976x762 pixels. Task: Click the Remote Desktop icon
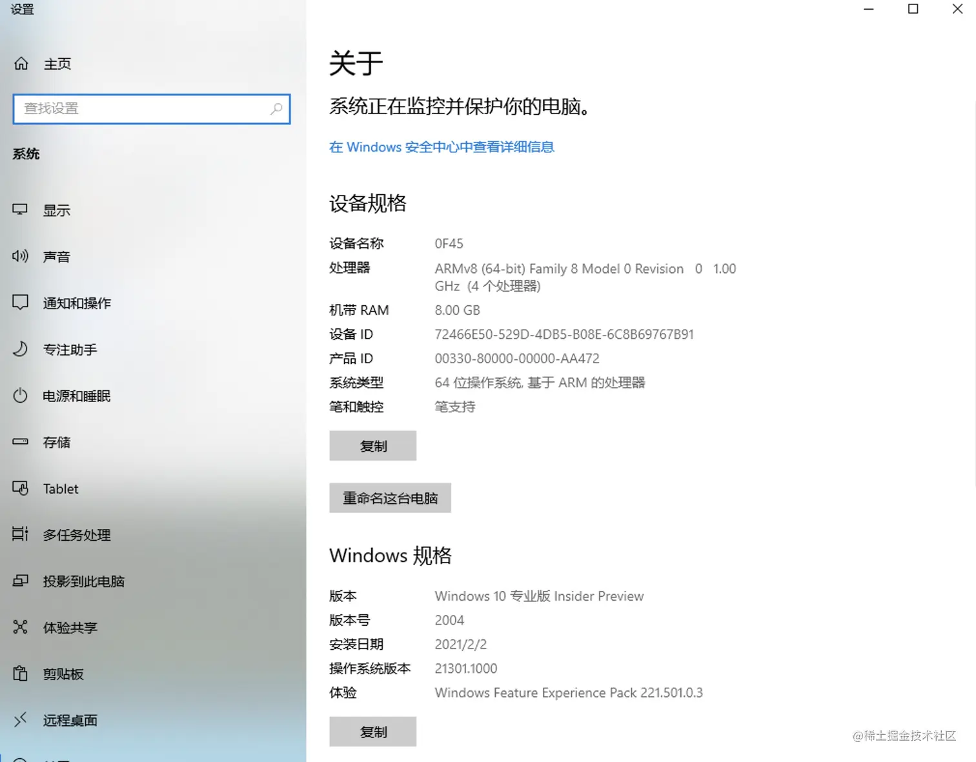(20, 719)
